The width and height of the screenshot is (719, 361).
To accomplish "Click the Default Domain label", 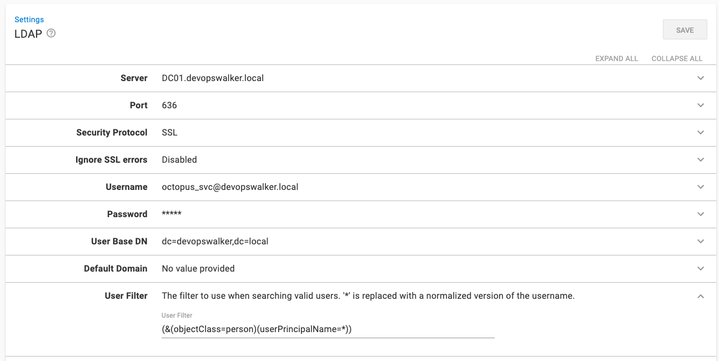I will (x=115, y=269).
